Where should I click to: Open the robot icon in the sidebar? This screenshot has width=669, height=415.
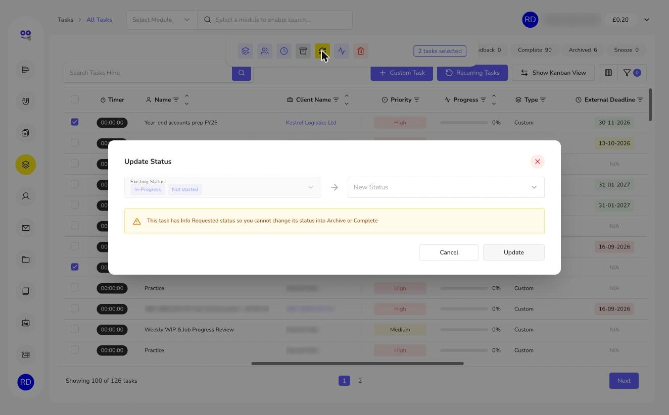tap(26, 323)
